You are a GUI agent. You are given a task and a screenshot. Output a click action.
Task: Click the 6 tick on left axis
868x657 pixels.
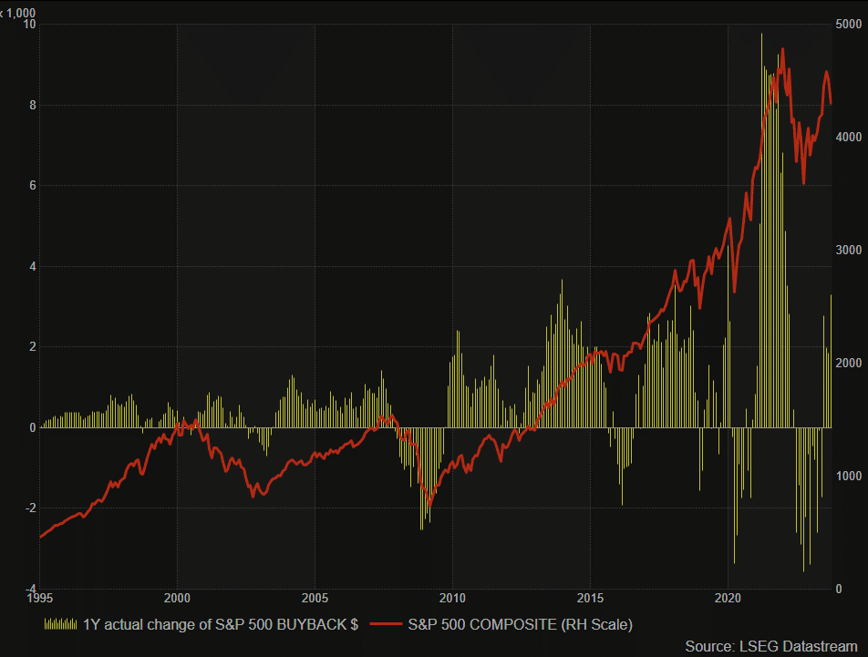[x=32, y=185]
